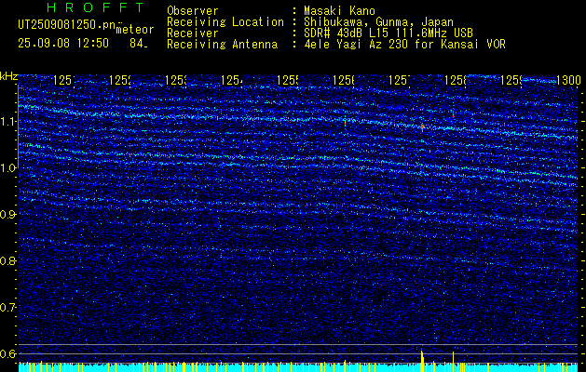Click the cyan signal level strip at bottom
This screenshot has width=586, height=372.
pos(298,367)
